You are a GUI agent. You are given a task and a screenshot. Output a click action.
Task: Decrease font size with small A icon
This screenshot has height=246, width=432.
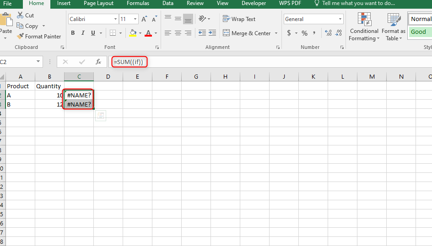[154, 19]
